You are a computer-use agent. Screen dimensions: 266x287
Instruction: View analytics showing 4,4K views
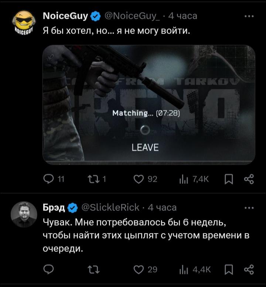click(x=195, y=270)
